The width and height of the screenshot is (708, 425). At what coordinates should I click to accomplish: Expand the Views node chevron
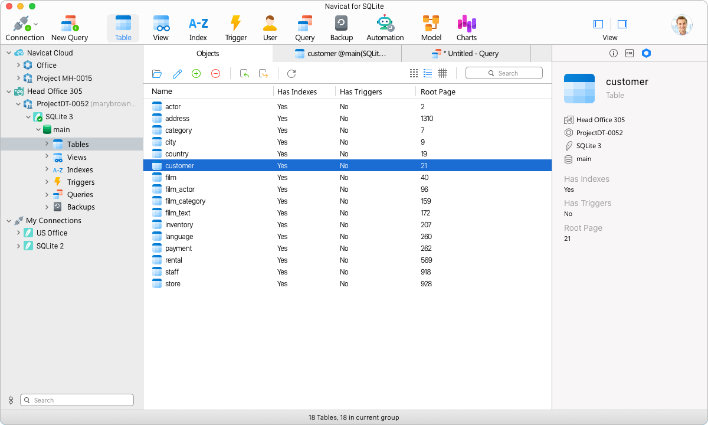point(47,156)
